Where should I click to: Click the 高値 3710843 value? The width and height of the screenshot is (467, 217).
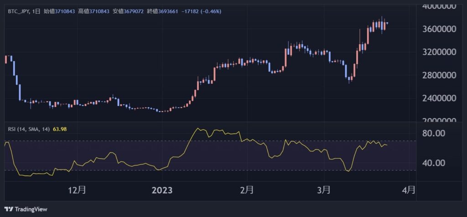point(94,11)
